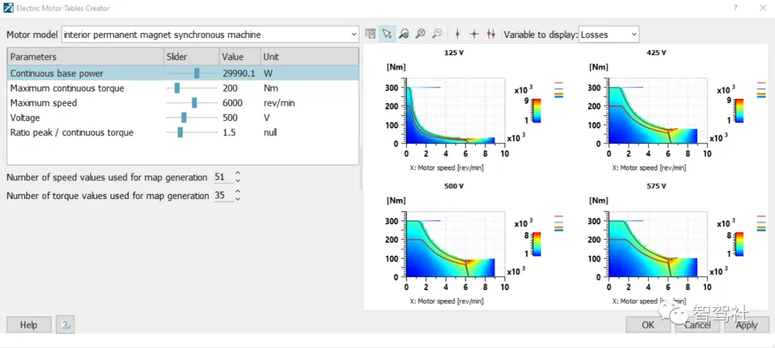
Task: Click the color scale of 500 V plot
Action: [536, 244]
